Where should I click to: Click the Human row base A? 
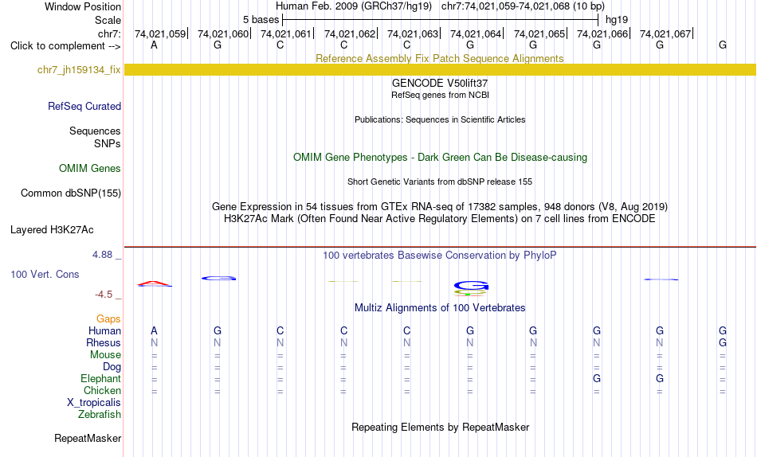point(154,330)
